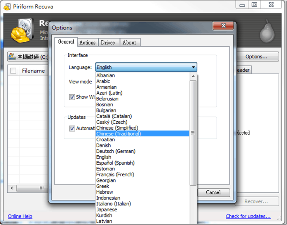Click the Filename column header
The width and height of the screenshot is (287, 225).
click(x=33, y=71)
